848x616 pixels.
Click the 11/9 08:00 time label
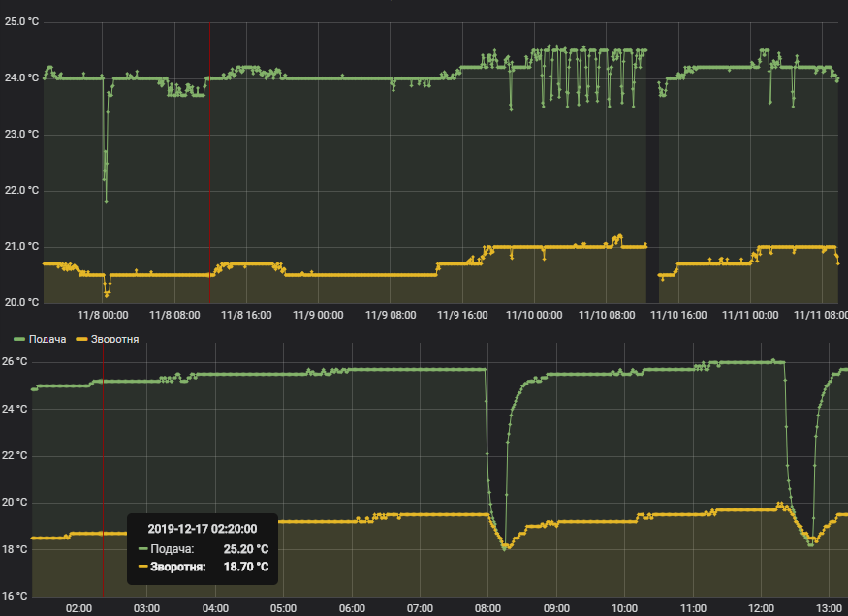tap(391, 315)
